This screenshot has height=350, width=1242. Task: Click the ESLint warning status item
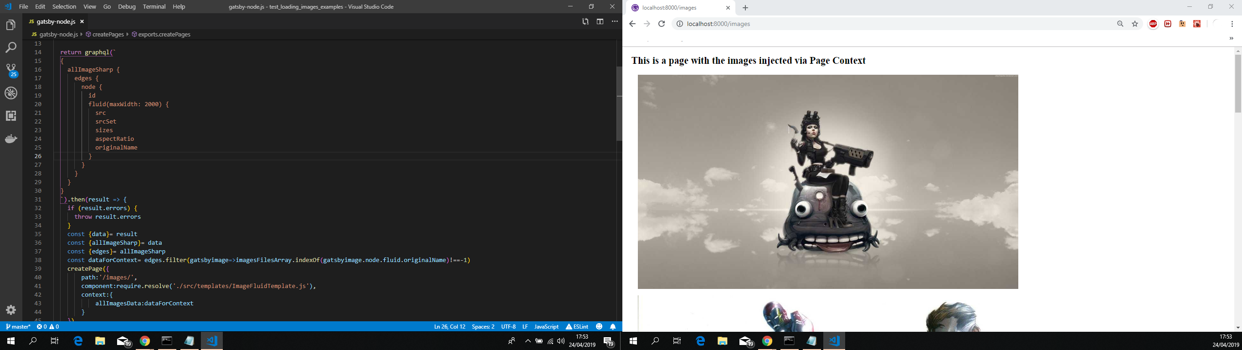pos(577,326)
